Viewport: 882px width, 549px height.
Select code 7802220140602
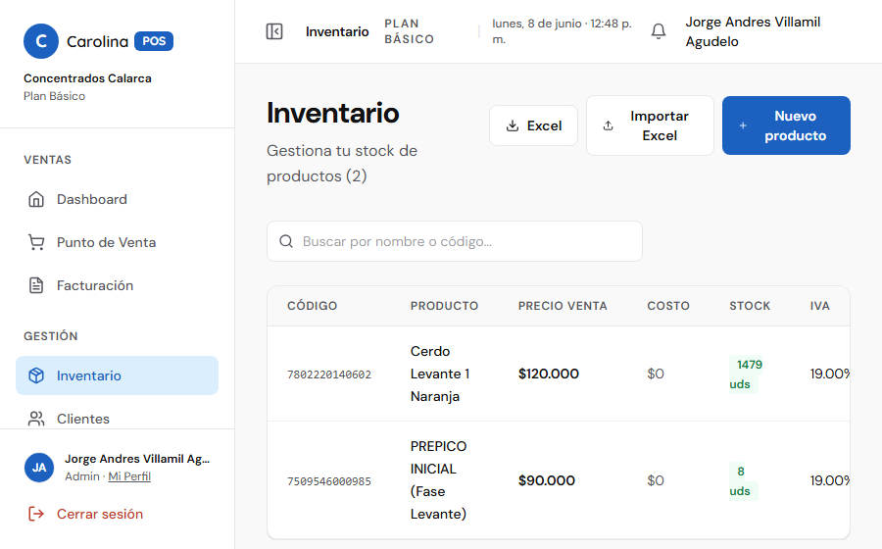(329, 374)
